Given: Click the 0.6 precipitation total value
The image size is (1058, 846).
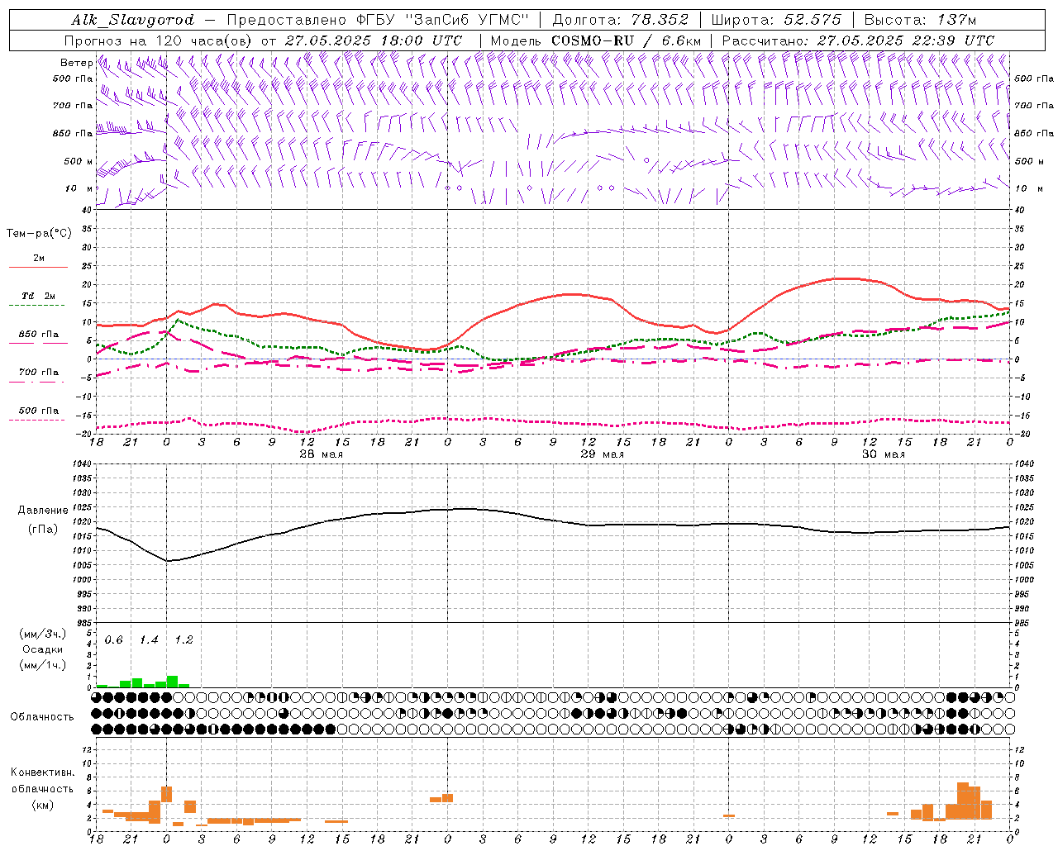Looking at the screenshot, I should (114, 640).
